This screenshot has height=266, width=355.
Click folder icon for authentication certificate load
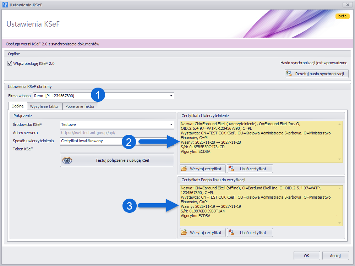click(x=184, y=168)
